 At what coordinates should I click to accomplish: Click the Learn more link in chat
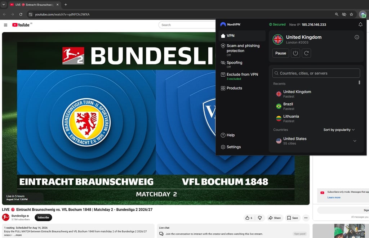(334, 198)
